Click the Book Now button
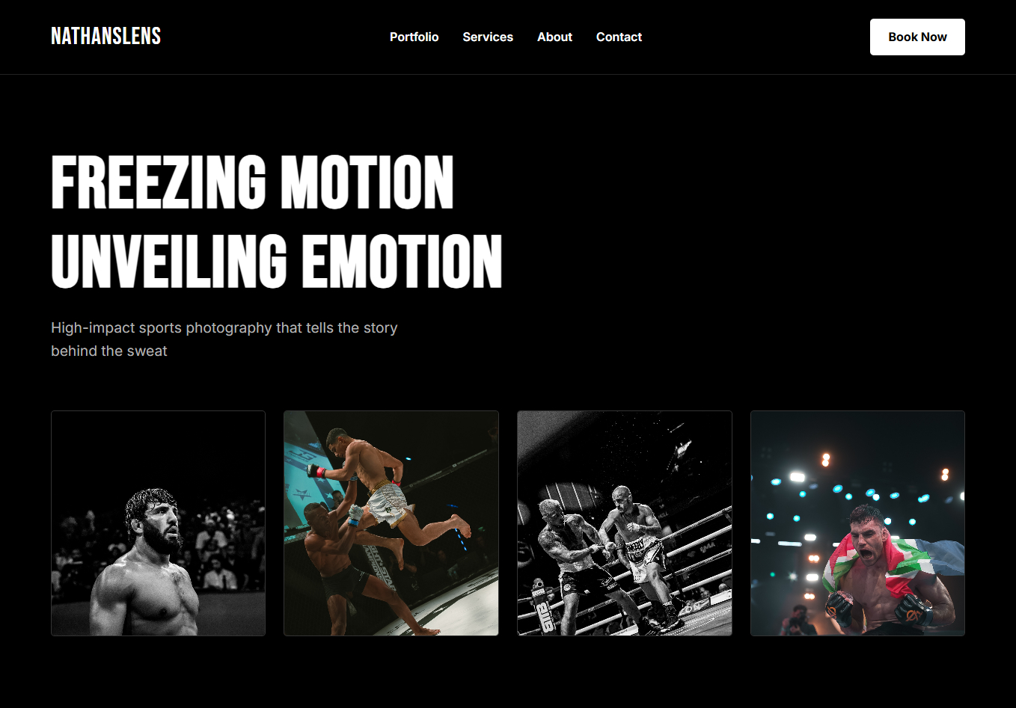This screenshot has height=708, width=1016. 917,37
